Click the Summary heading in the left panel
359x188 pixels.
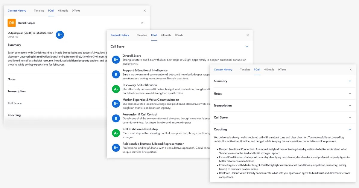click(14, 45)
